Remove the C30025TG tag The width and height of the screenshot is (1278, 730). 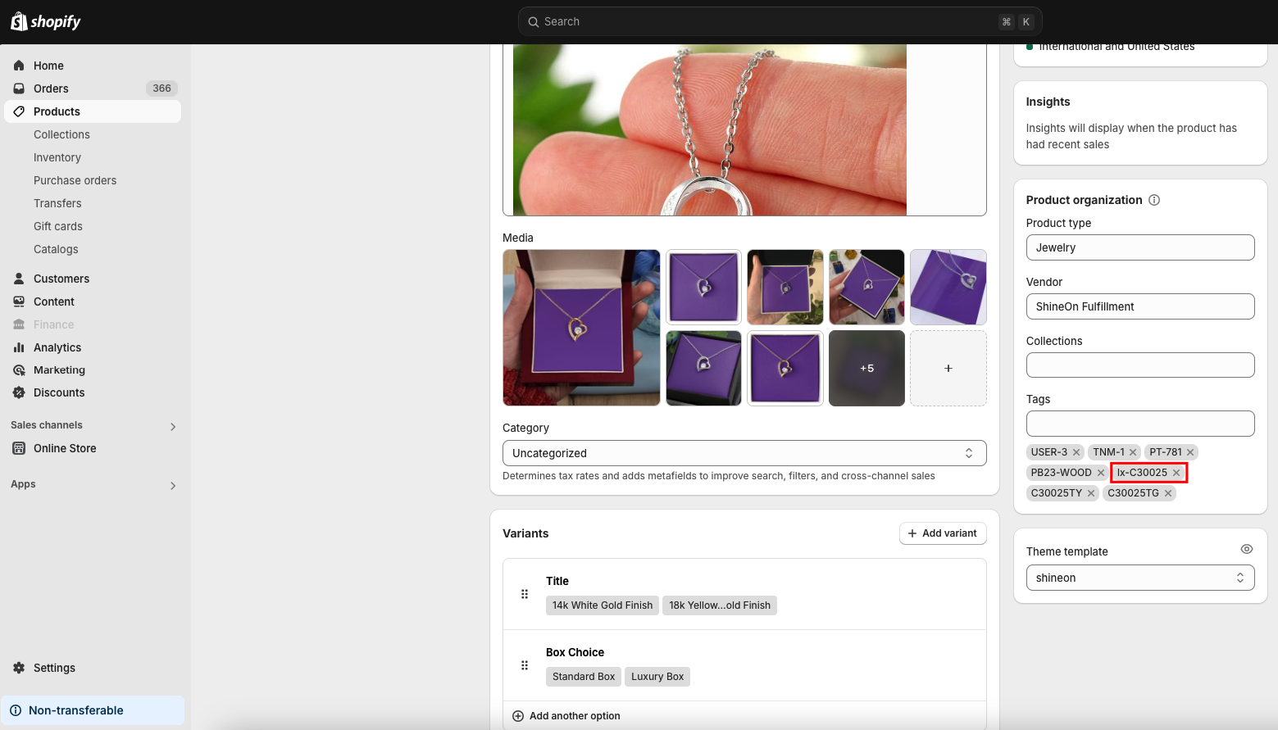(x=1168, y=493)
